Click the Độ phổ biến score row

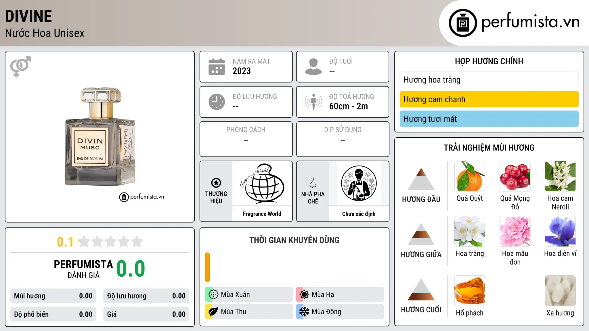(x=53, y=314)
